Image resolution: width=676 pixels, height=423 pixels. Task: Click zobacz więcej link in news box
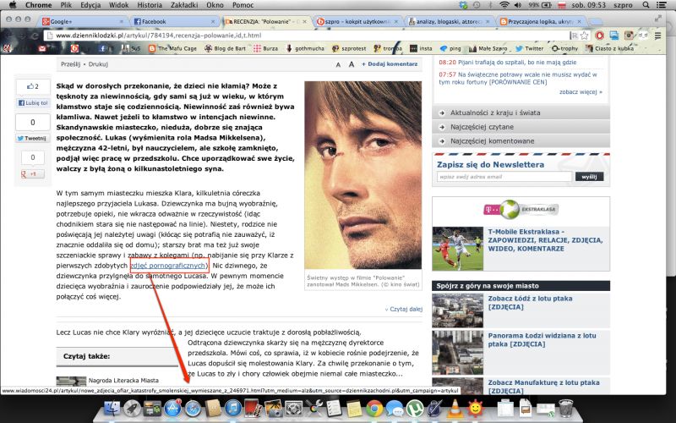(x=581, y=92)
